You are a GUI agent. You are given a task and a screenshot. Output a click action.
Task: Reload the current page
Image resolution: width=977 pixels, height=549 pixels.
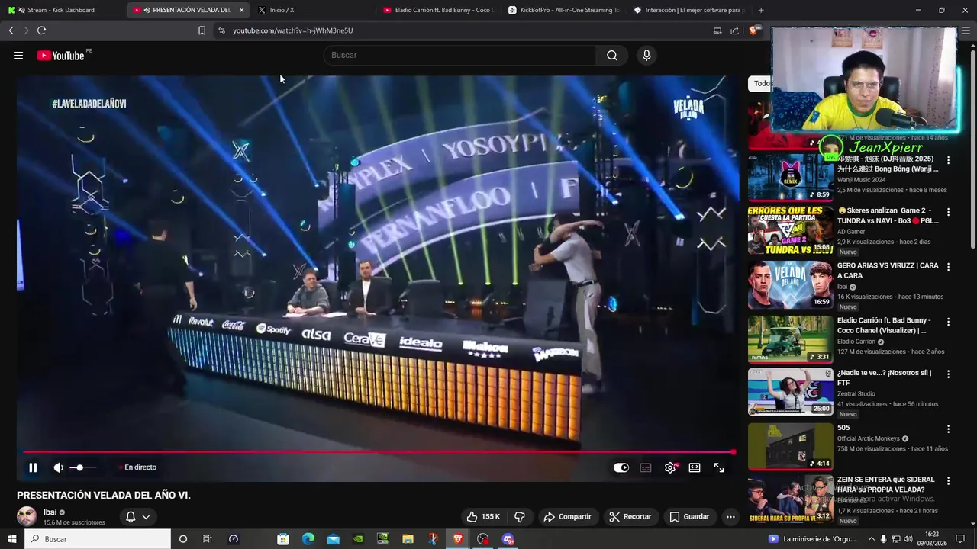pyautogui.click(x=41, y=30)
